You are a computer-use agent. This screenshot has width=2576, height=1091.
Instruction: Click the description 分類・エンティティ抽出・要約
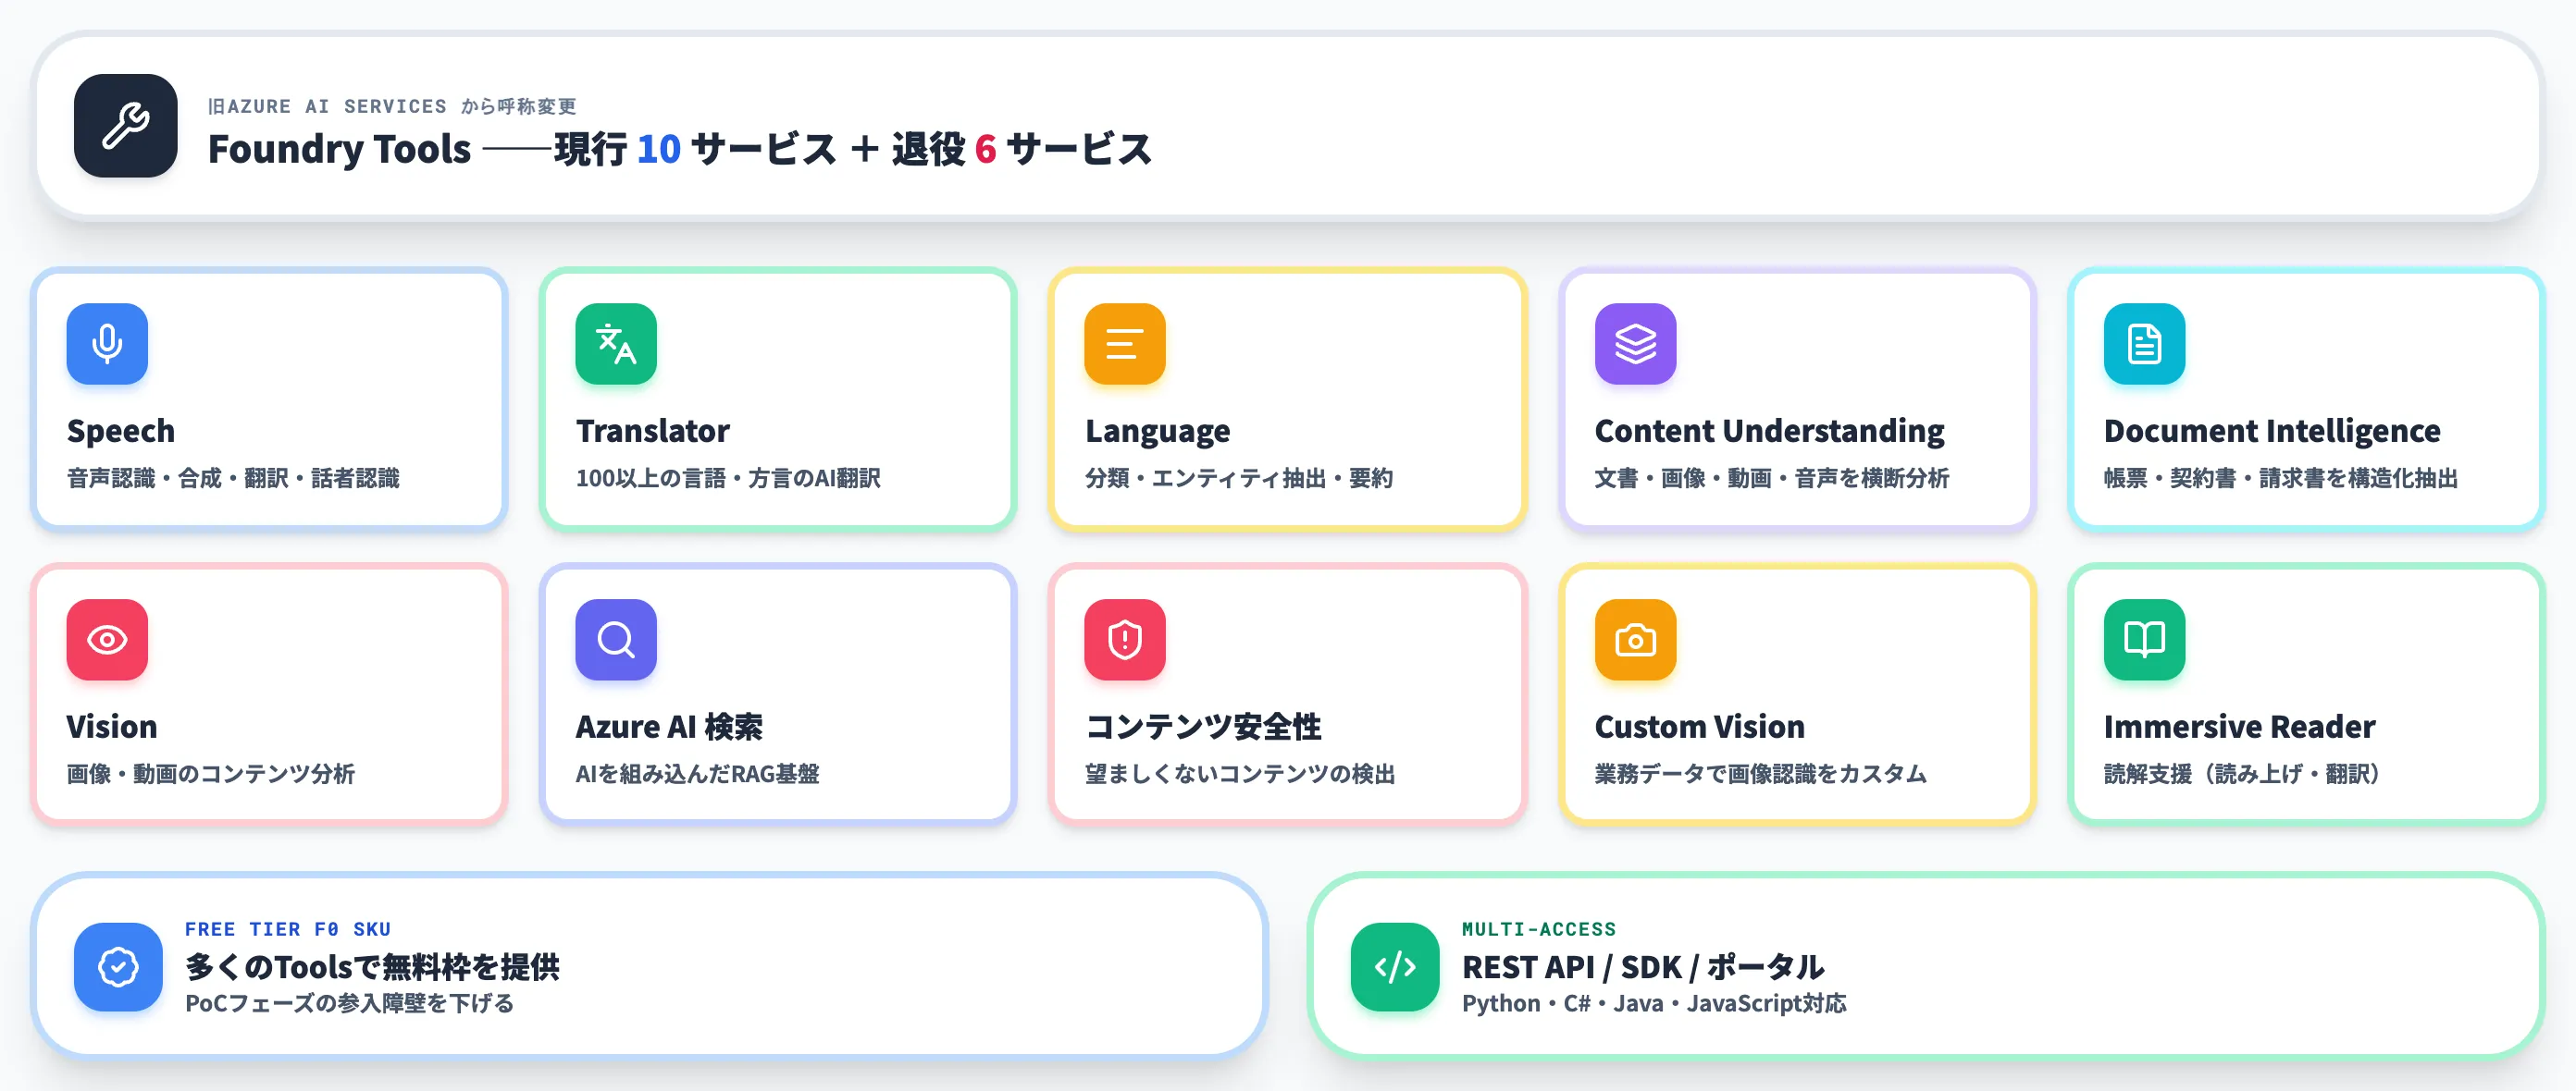(1239, 478)
